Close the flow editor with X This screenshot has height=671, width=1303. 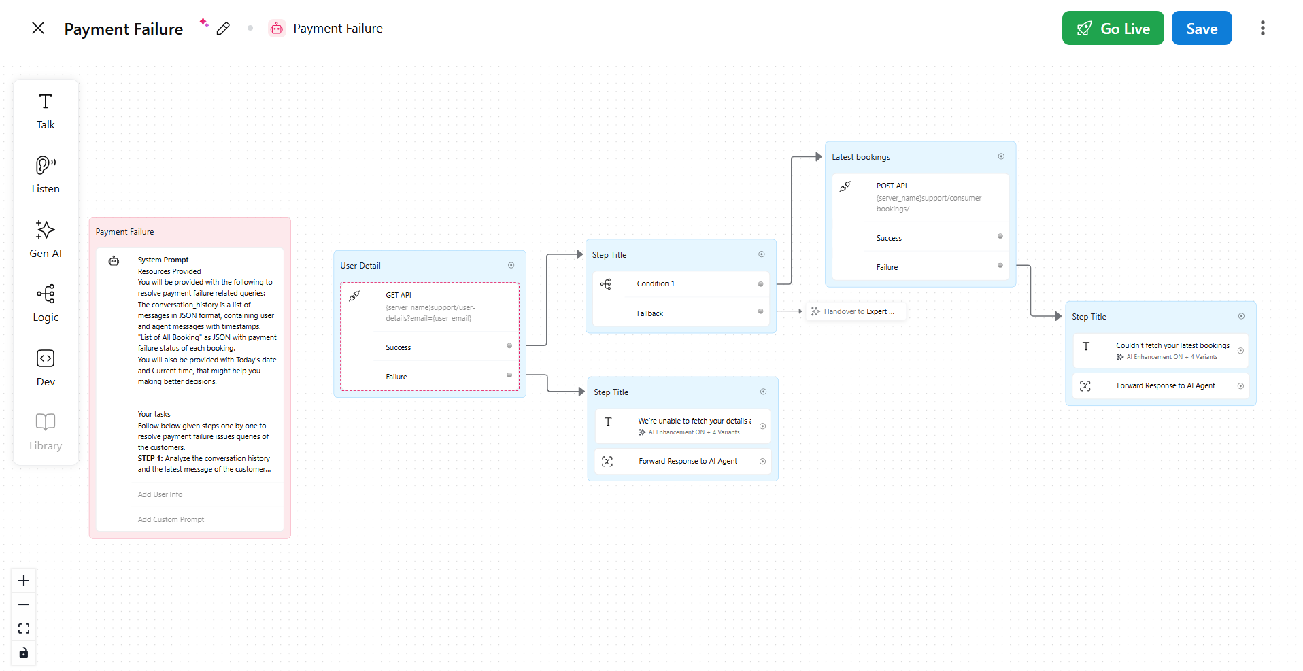[x=38, y=28]
